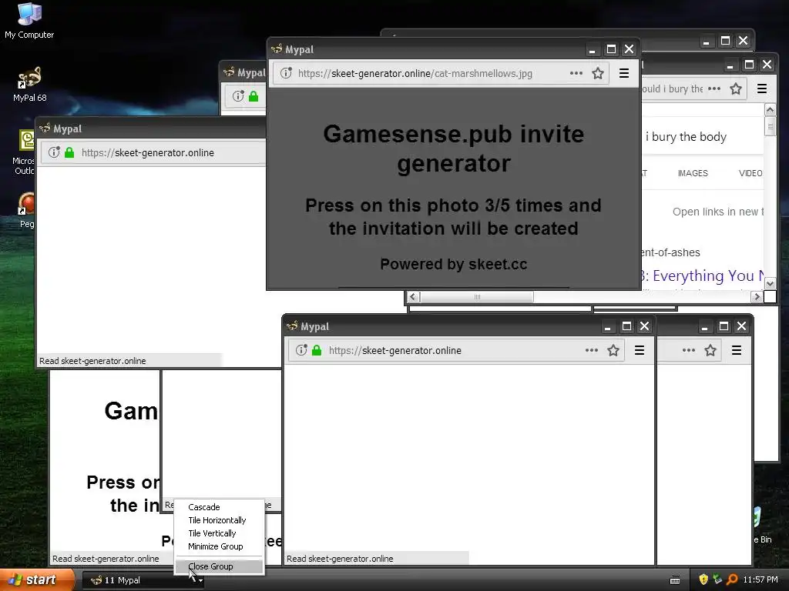This screenshot has height=591, width=789.
Task: Click bookmark star in bottom skeet-generator window
Action: [613, 350]
